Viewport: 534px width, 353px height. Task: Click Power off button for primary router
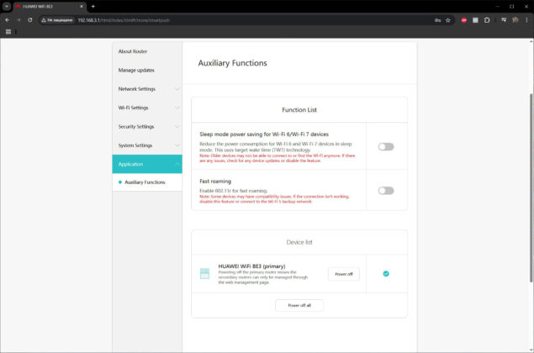pos(344,274)
